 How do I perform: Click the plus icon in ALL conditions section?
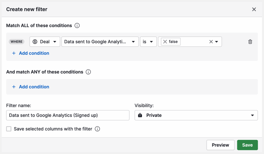(14, 53)
